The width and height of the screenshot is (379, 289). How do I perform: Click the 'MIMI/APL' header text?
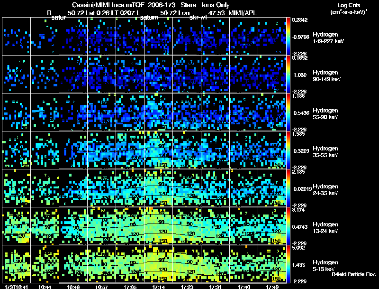tap(243, 13)
